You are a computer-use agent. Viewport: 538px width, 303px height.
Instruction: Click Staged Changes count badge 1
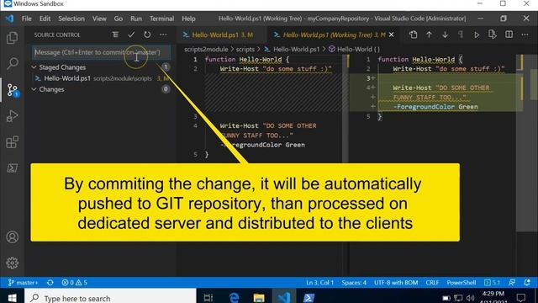[166, 67]
